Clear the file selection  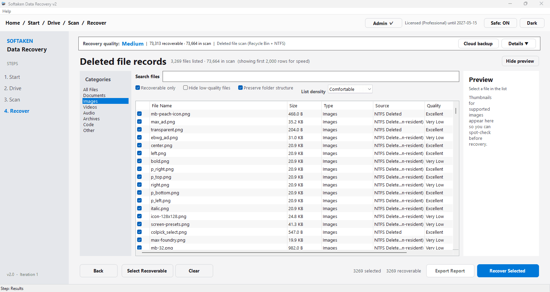coord(194,271)
